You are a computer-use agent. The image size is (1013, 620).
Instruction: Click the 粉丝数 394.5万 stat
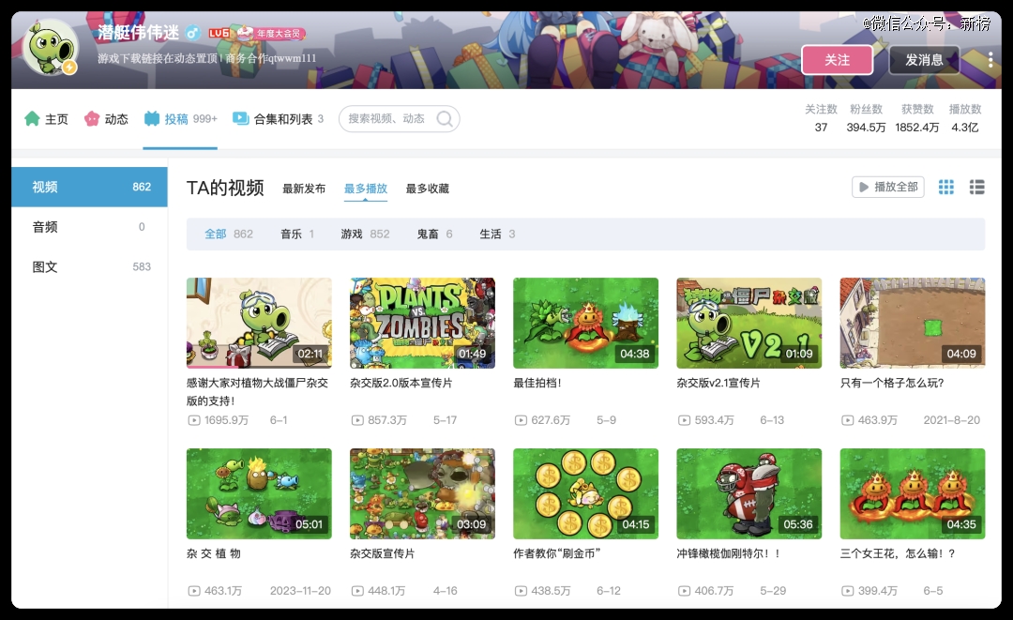click(866, 118)
